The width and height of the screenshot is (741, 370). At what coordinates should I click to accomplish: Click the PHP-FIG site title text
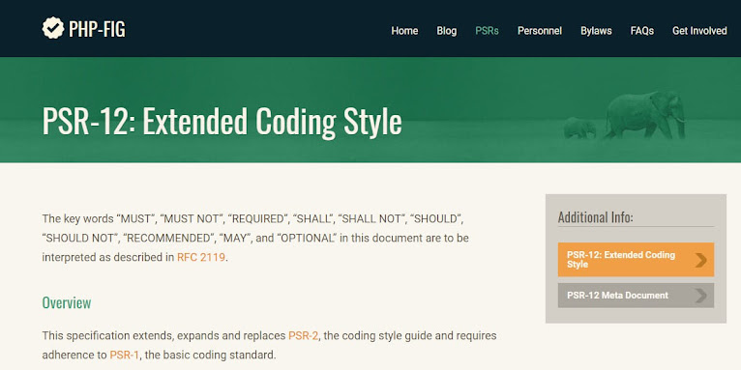[97, 30]
